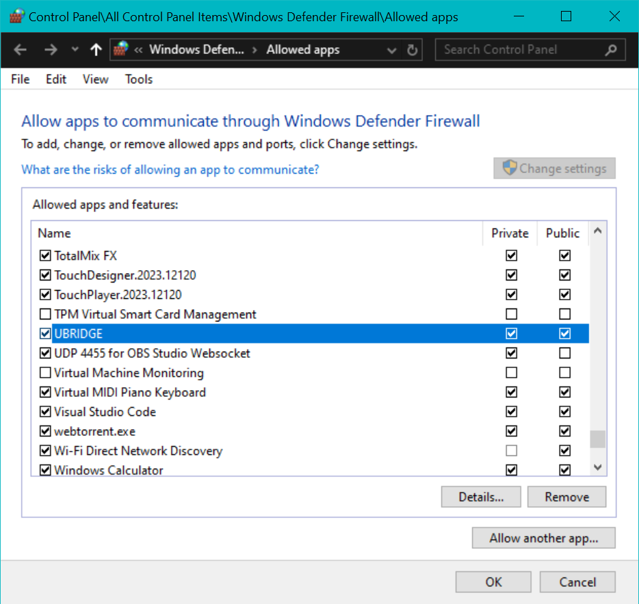Open the Recent locations dropdown arrow
Screen dimensions: 639x604
(75, 50)
